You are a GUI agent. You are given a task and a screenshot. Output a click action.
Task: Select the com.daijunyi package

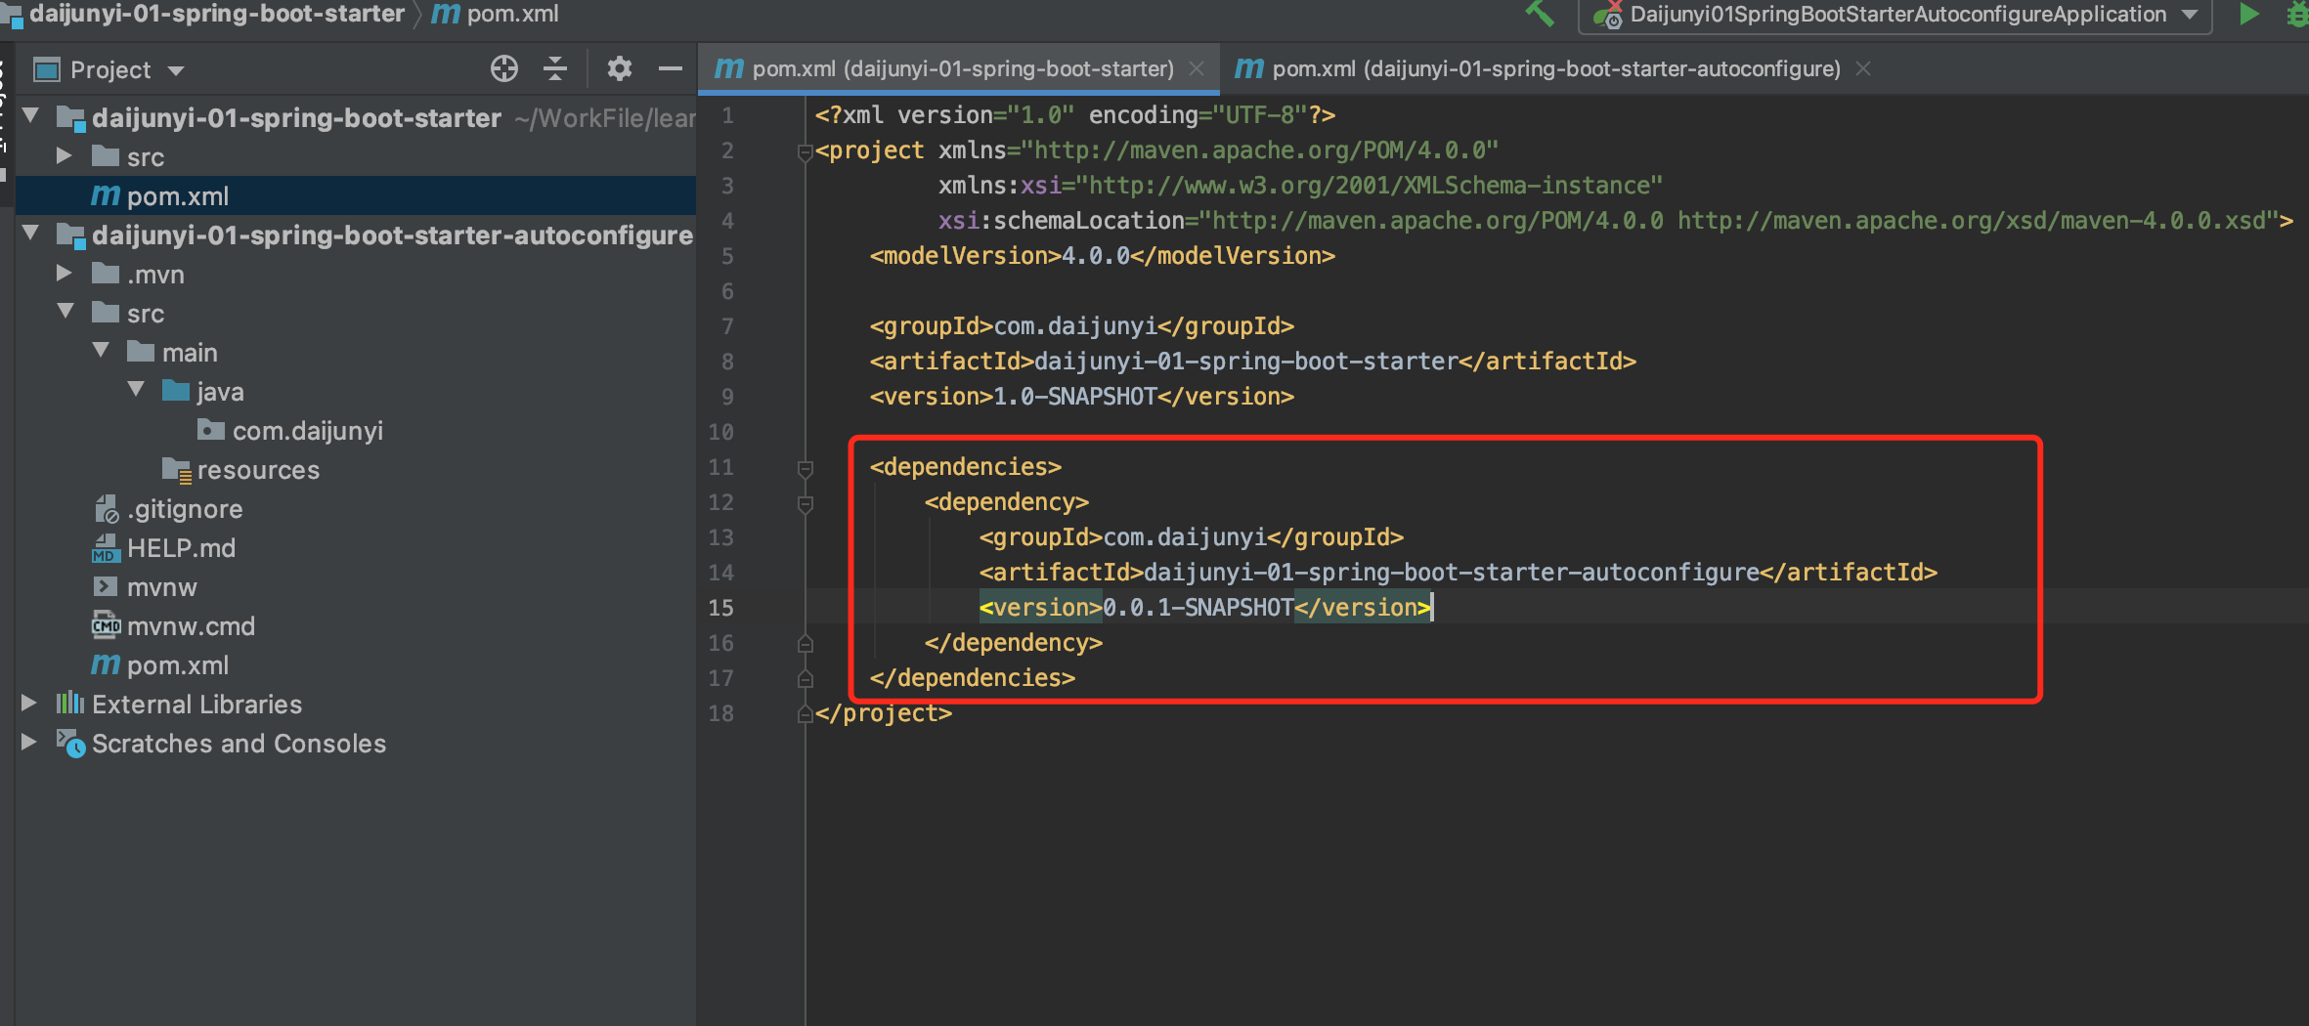307,431
